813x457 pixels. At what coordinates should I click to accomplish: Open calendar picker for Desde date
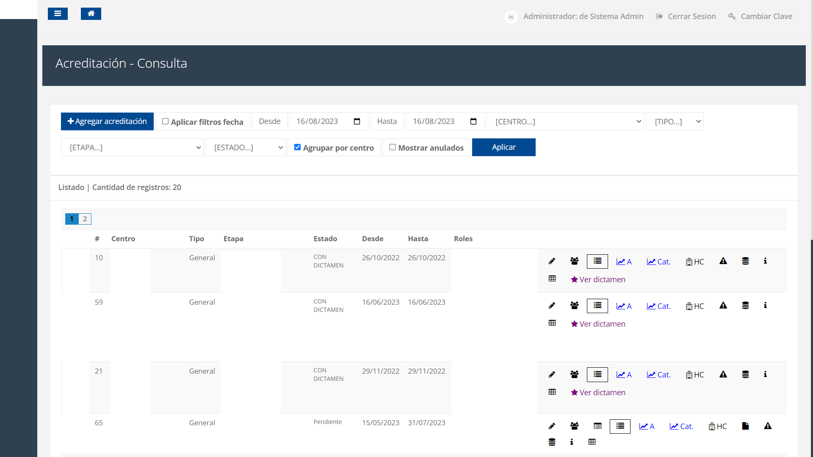(357, 121)
